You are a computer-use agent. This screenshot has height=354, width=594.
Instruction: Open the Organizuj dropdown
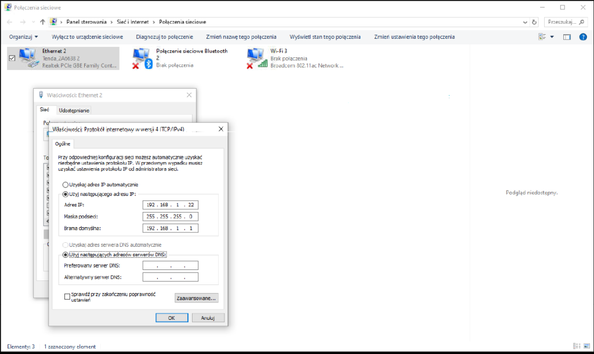22,36
